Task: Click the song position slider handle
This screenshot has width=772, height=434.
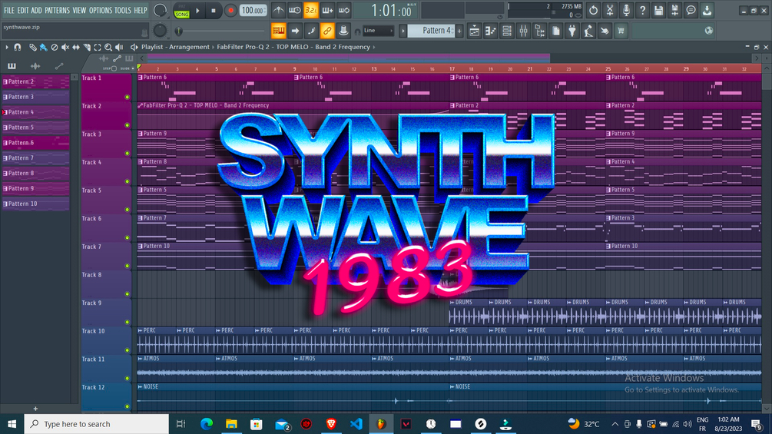Action: 179,31
